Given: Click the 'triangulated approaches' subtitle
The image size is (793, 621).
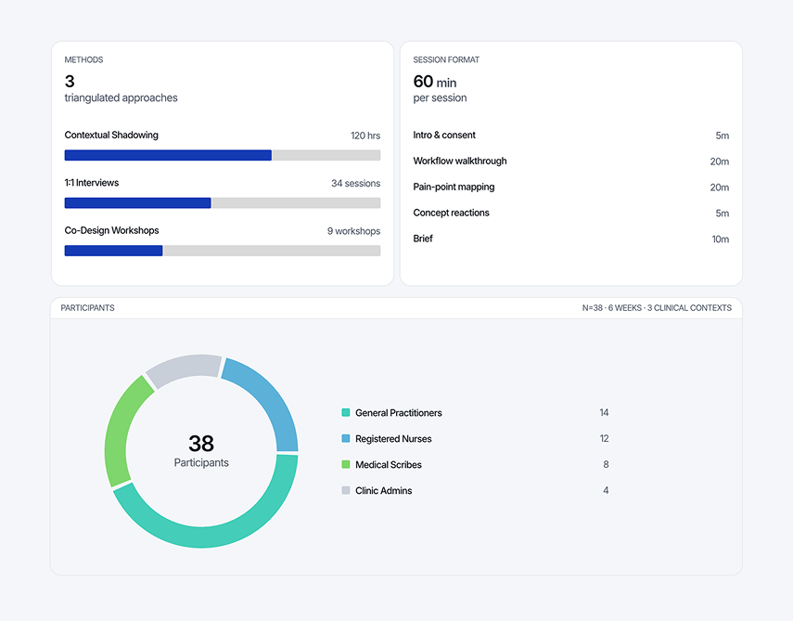Looking at the screenshot, I should pyautogui.click(x=121, y=97).
